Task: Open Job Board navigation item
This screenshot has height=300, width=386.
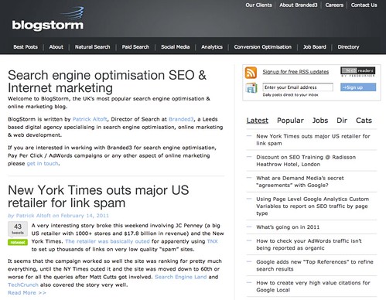Action: click(315, 47)
